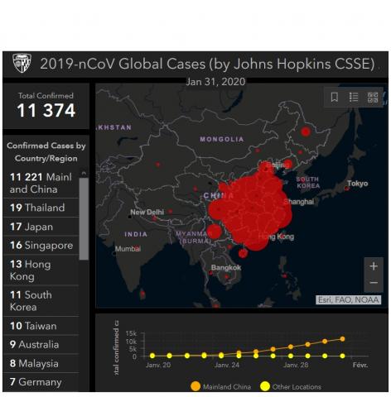Select 13 Hong Kong list entry
This screenshot has height=397, width=391.
point(41,270)
